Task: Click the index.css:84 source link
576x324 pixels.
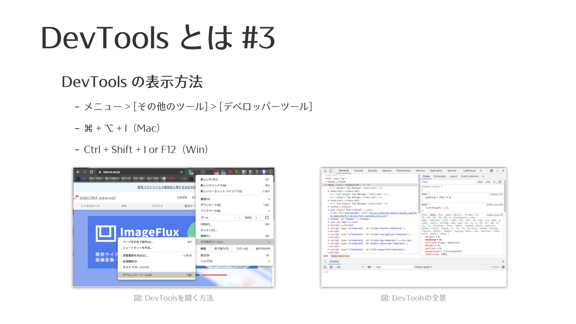Action: (x=494, y=204)
